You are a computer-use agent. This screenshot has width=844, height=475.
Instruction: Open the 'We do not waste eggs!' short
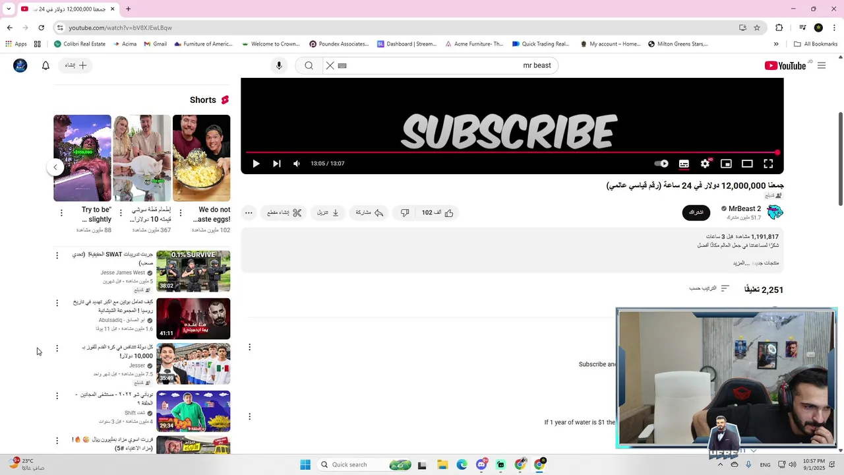coord(202,158)
